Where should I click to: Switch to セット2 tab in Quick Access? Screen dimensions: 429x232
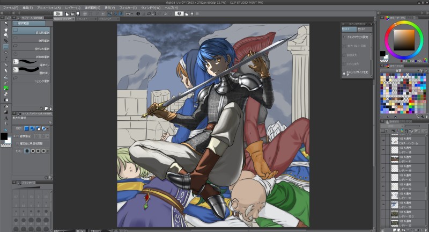365,29
